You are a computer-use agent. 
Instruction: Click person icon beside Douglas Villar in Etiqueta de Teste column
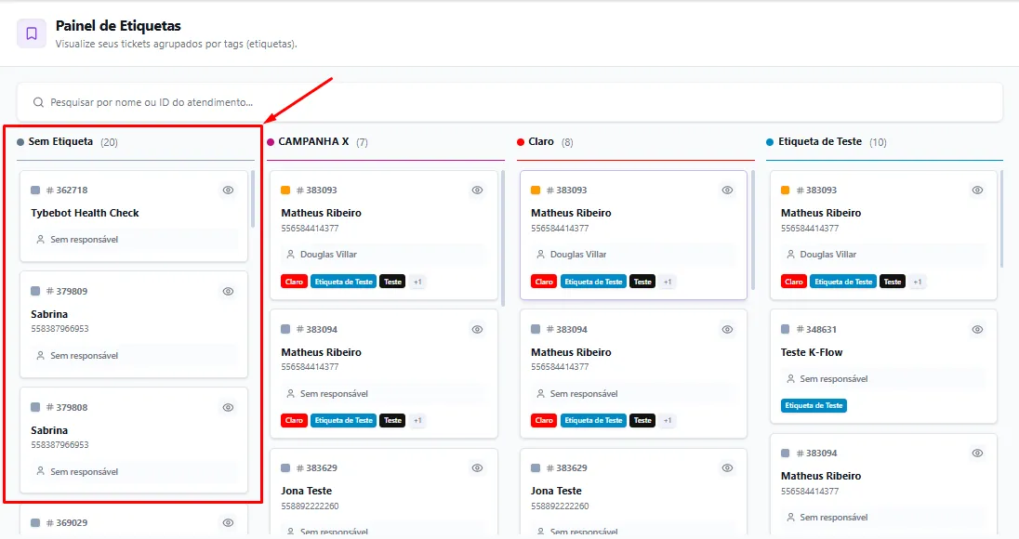[790, 255]
